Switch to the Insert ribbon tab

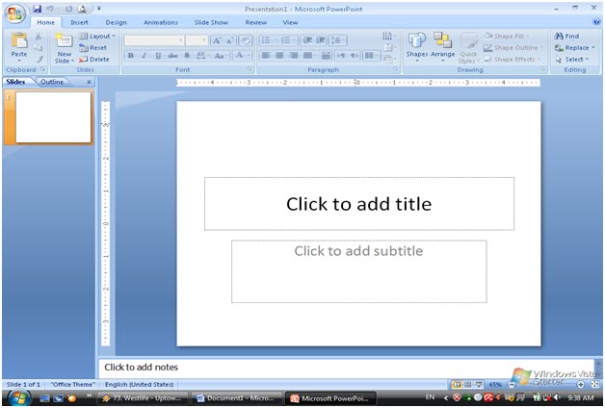pyautogui.click(x=79, y=22)
